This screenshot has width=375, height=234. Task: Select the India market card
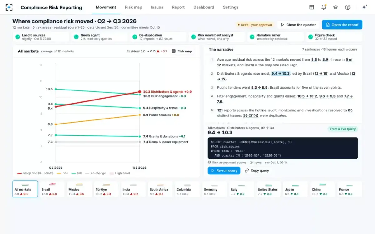click(133, 189)
